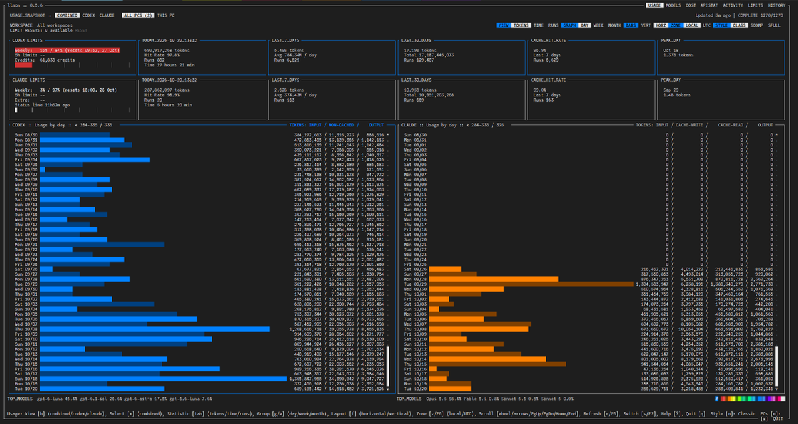The width and height of the screenshot is (798, 424).
Task: Click '692,917,268 tokens' in Codex today box
Action: (167, 51)
